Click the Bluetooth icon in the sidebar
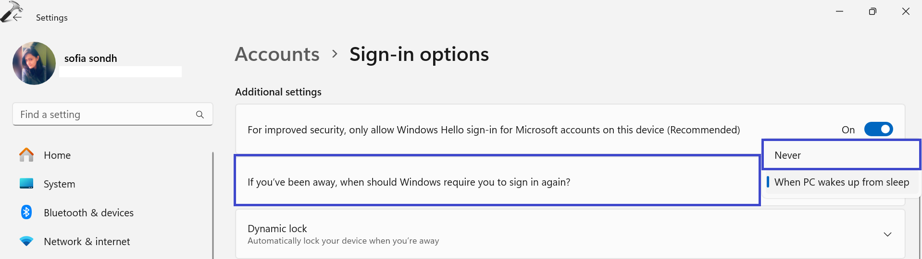 pyautogui.click(x=26, y=212)
